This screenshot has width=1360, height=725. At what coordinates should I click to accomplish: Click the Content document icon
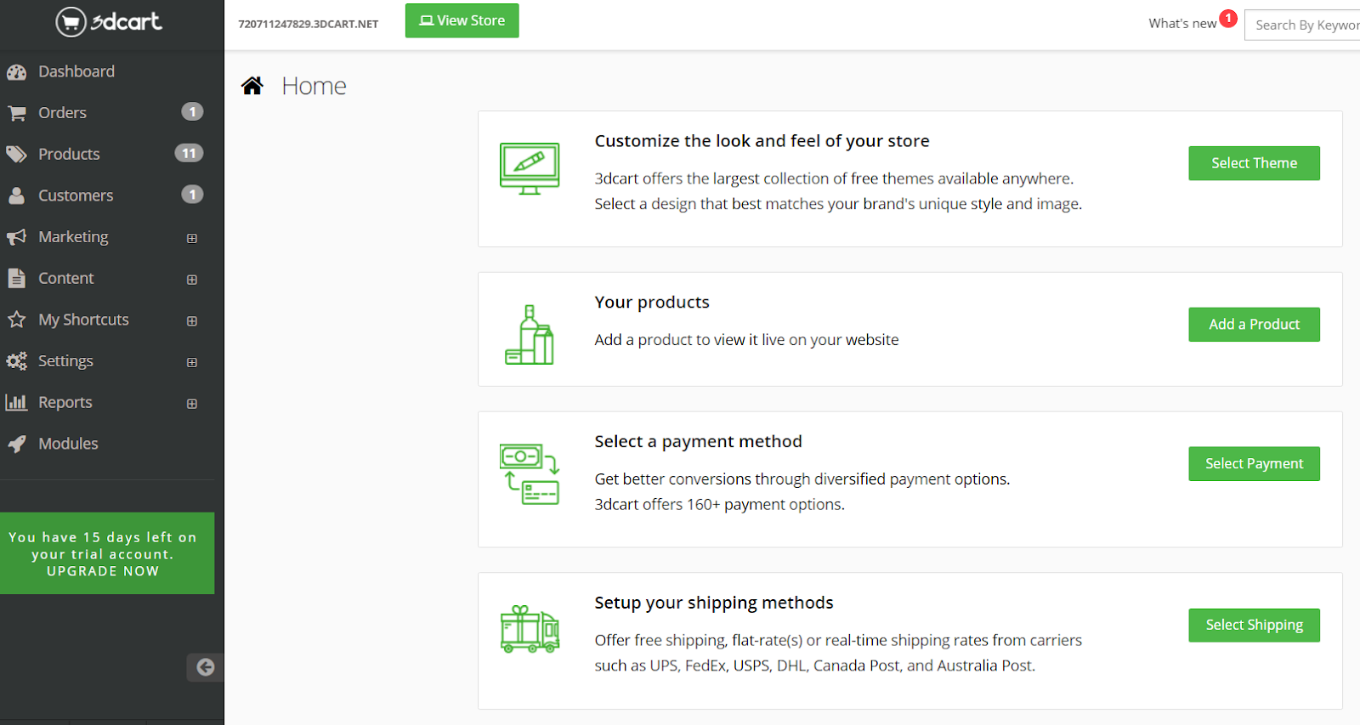point(16,278)
